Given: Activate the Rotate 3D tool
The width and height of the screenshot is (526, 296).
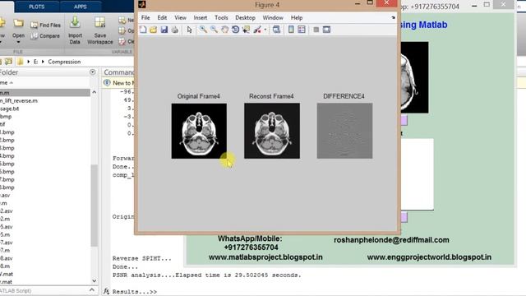Looking at the screenshot, I should coord(236,30).
